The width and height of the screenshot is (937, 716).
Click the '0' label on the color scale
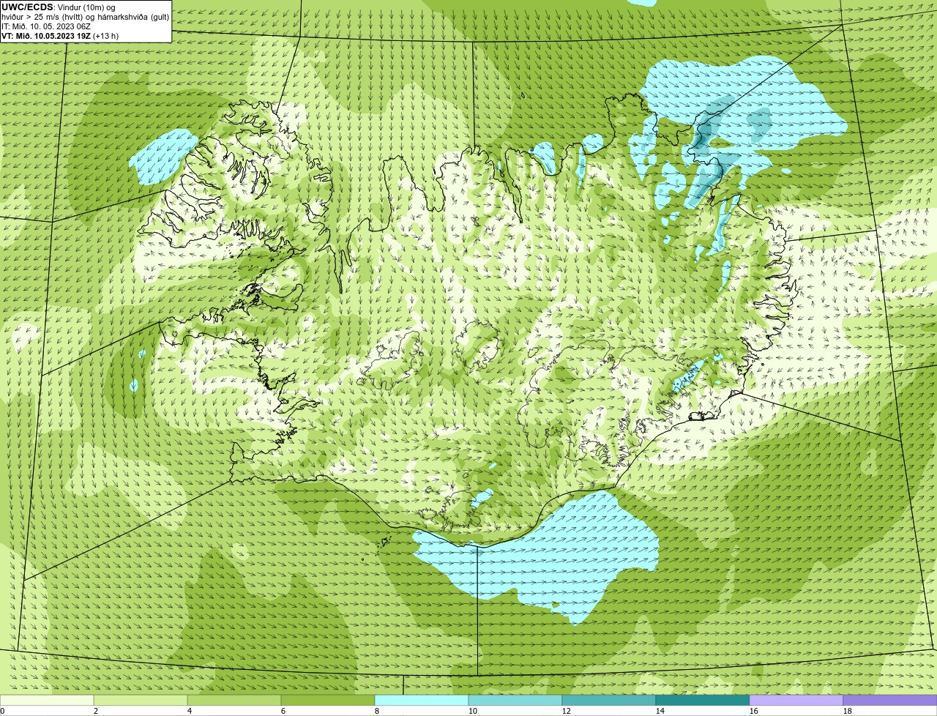(3, 711)
